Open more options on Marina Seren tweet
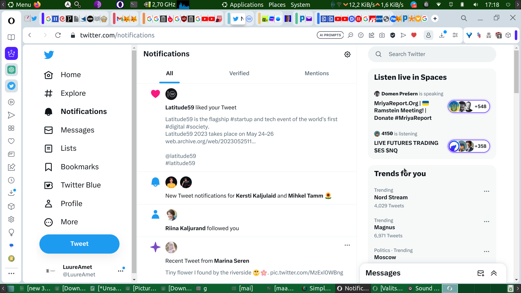This screenshot has height=293, width=521. [x=347, y=245]
